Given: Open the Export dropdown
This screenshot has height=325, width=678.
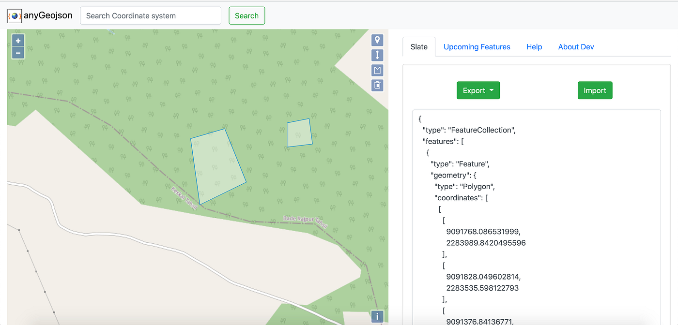Looking at the screenshot, I should click(x=478, y=90).
